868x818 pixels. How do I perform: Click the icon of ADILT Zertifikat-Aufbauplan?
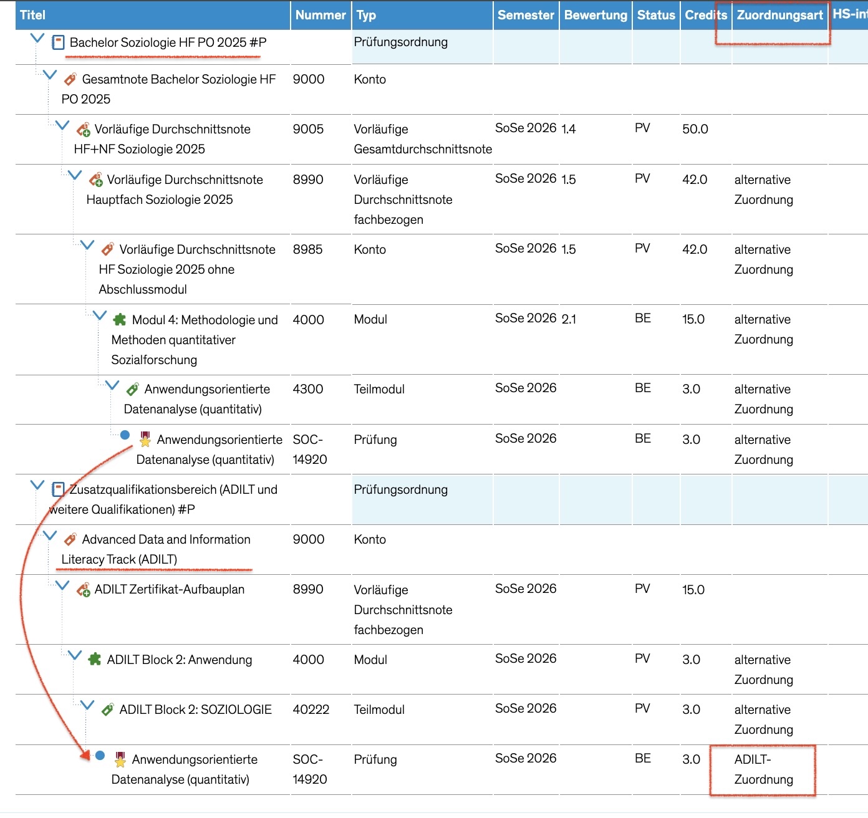pos(83,589)
